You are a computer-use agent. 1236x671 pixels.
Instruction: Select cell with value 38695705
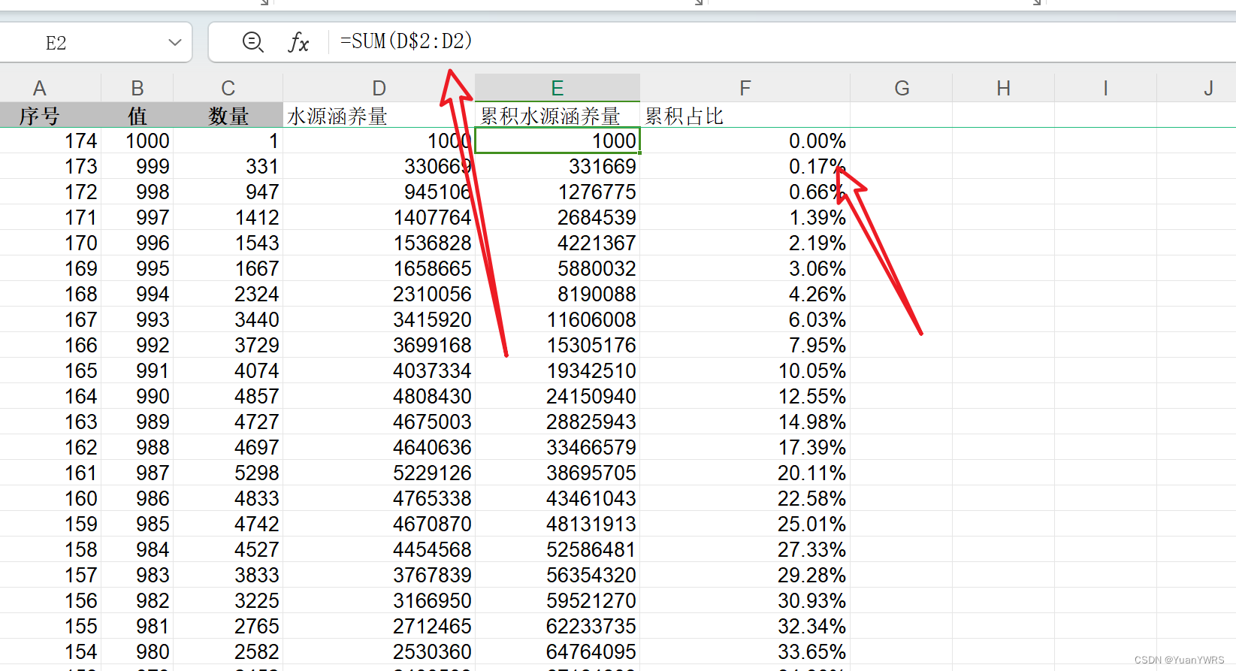pos(558,473)
